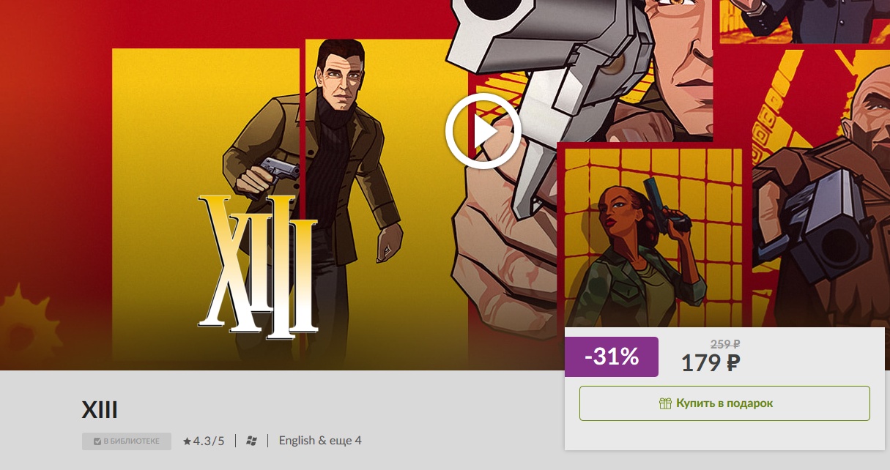Click the top-right dark suit panel
Screen dimensions: 890x470
(804, 20)
